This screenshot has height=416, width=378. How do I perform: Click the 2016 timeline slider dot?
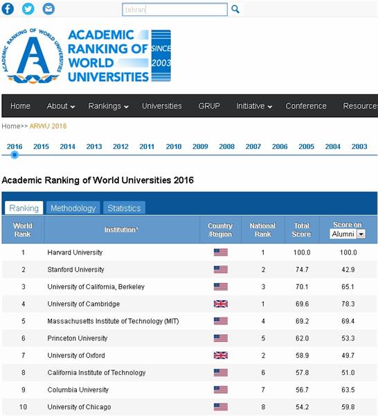pos(15,155)
